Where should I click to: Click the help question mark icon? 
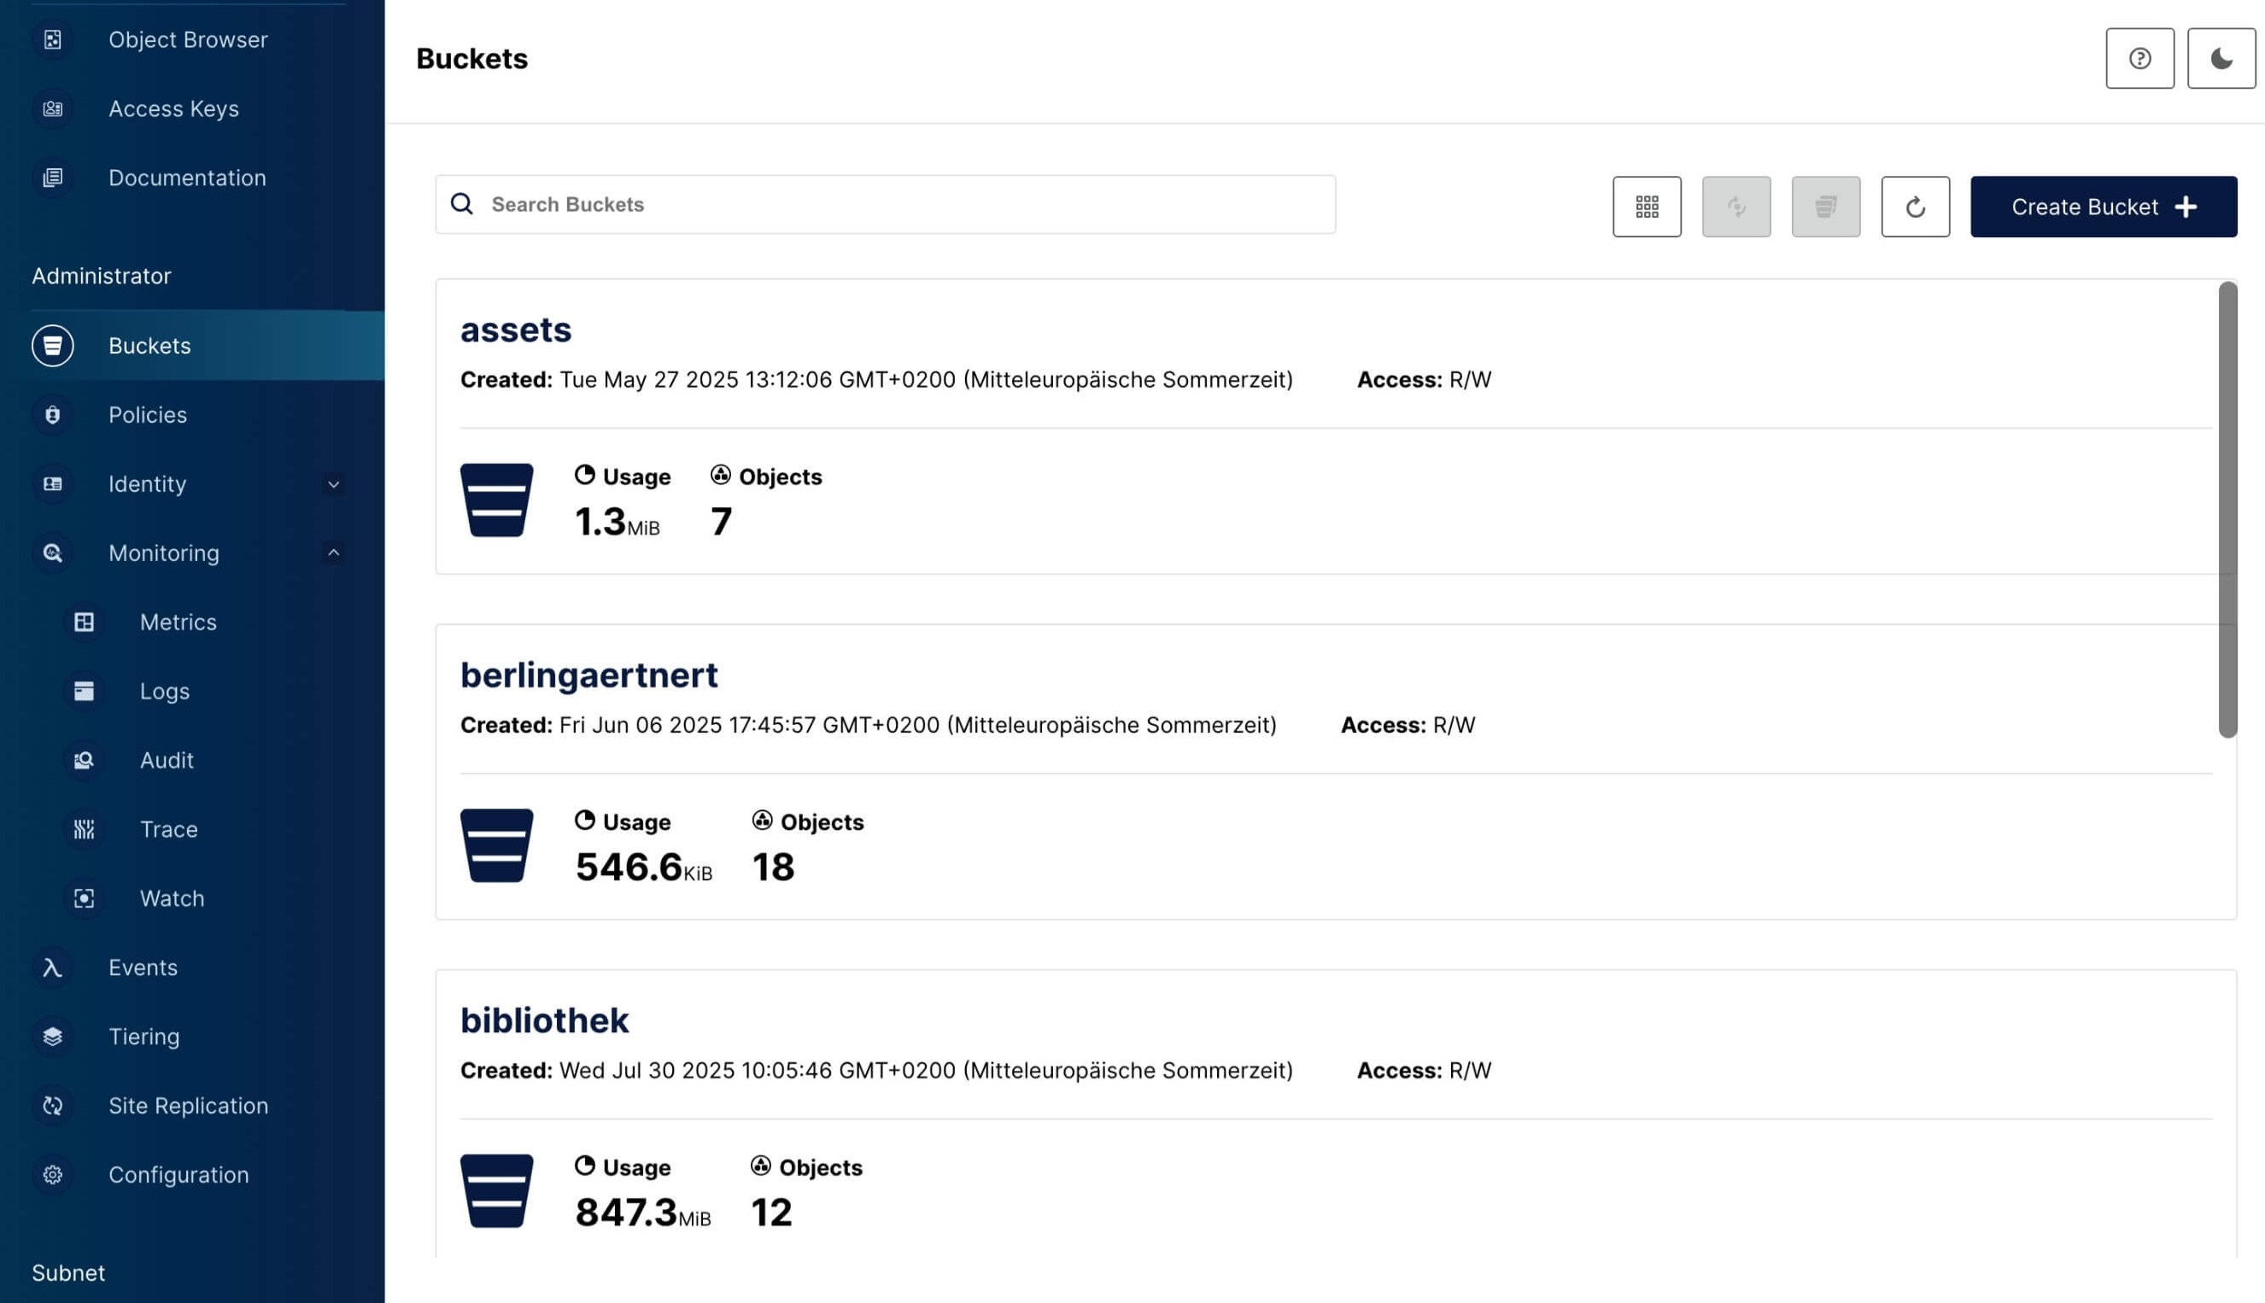(2139, 59)
